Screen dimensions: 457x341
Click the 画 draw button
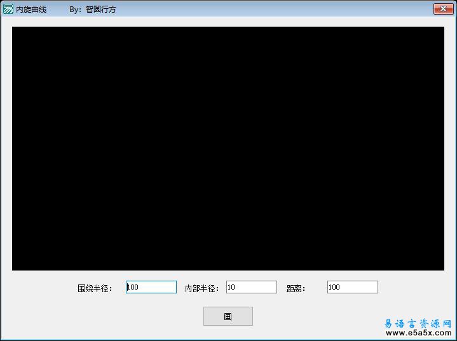click(x=228, y=316)
